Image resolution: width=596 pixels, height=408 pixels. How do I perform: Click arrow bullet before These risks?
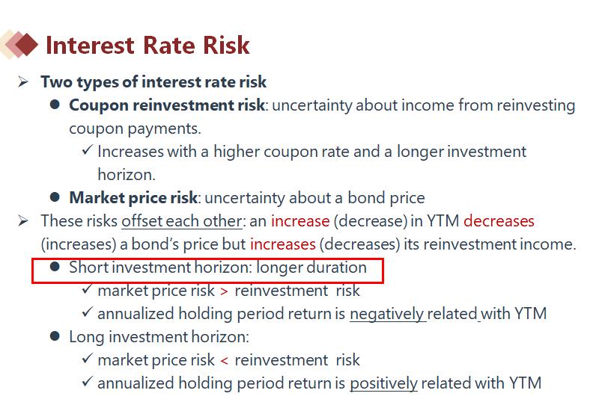click(23, 220)
